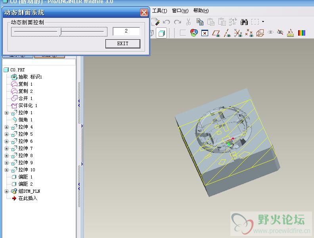Select the Shading display cube icon

click(161, 33)
